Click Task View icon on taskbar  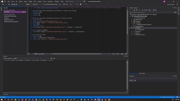tap(12, 100)
